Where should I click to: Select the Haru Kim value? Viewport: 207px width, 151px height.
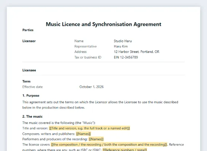[x=121, y=46]
